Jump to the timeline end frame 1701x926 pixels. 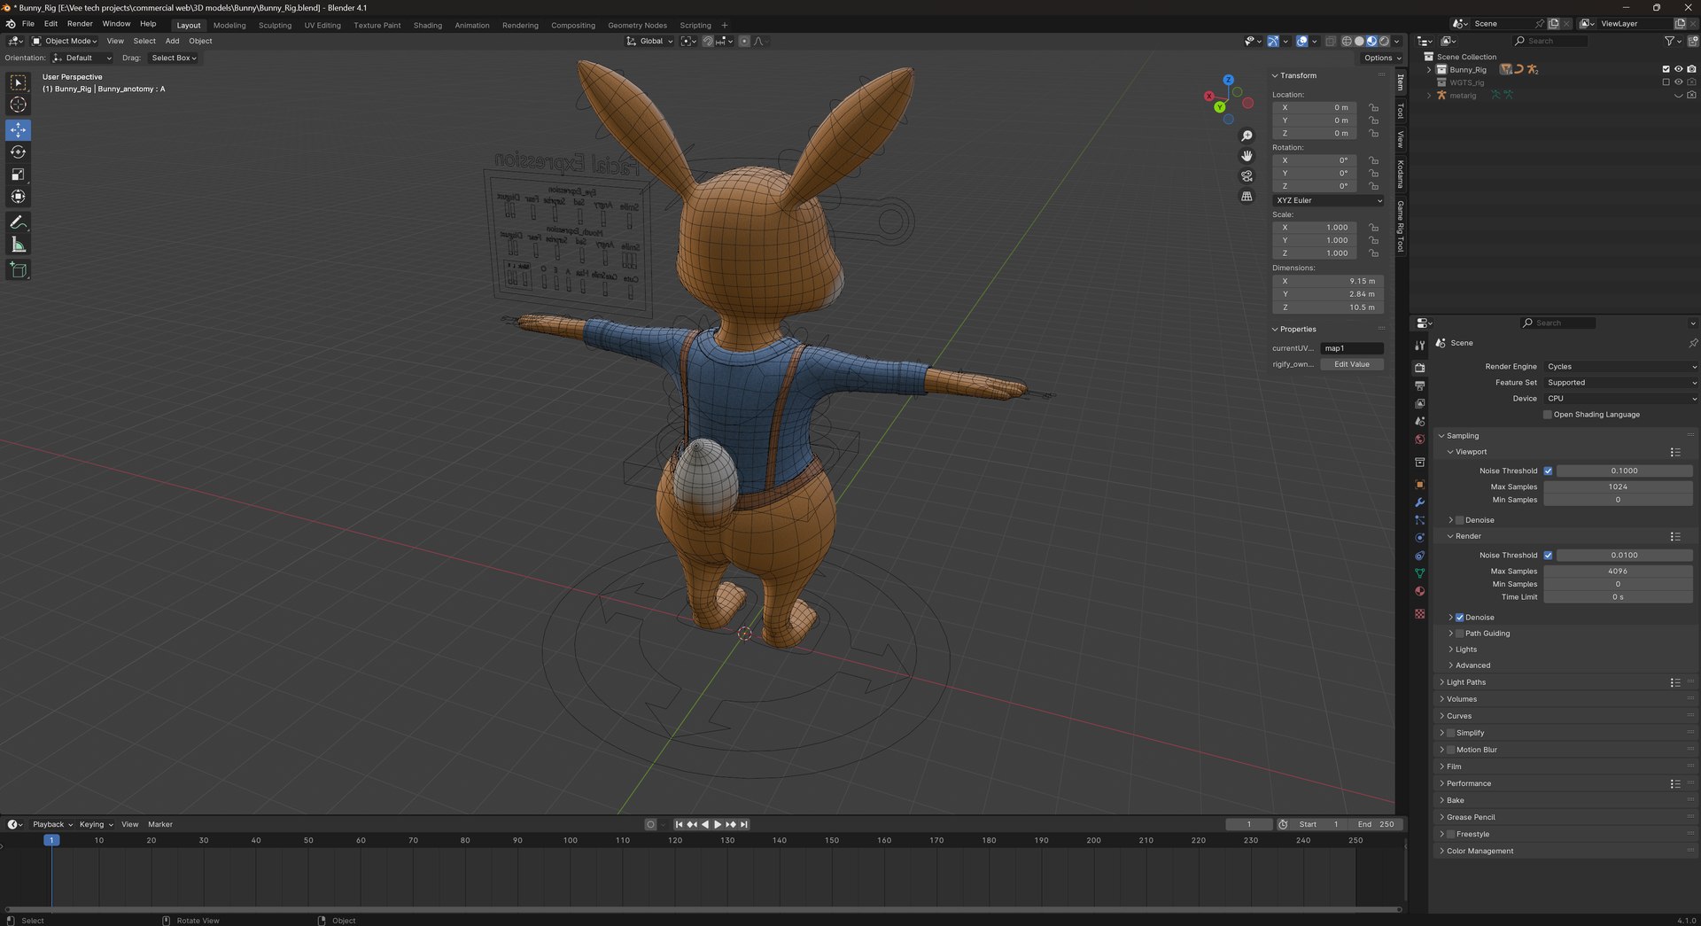[744, 825]
